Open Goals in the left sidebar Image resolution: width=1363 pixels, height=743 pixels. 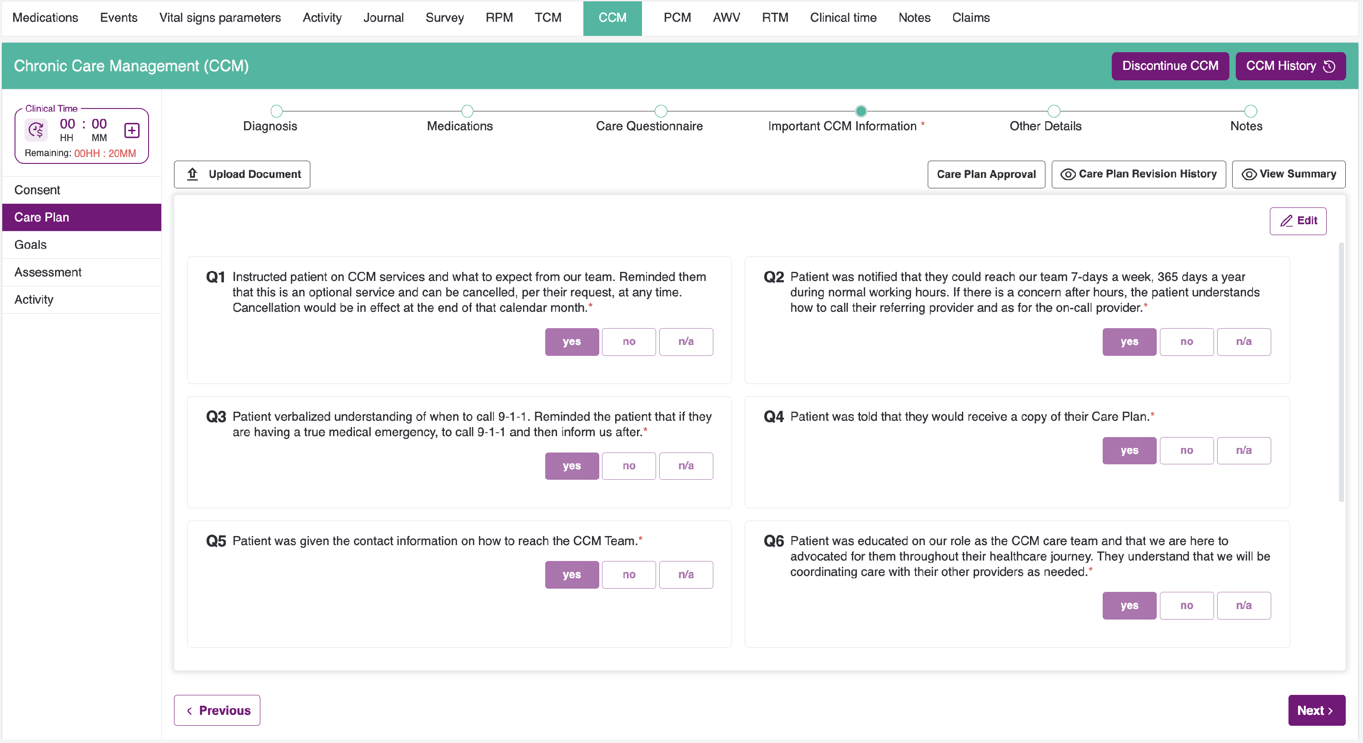(30, 245)
